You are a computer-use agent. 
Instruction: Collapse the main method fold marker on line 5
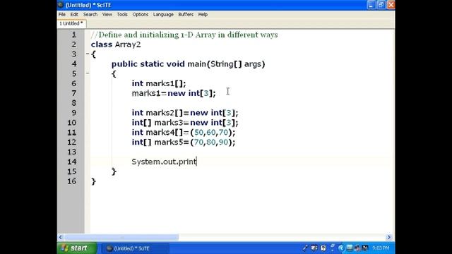pos(88,73)
